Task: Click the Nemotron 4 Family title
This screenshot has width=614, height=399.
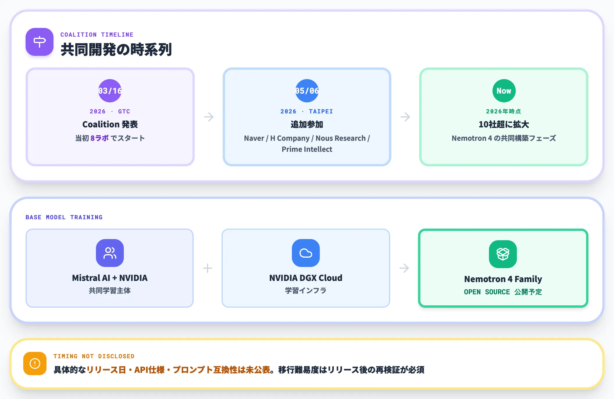Action: [x=503, y=279]
